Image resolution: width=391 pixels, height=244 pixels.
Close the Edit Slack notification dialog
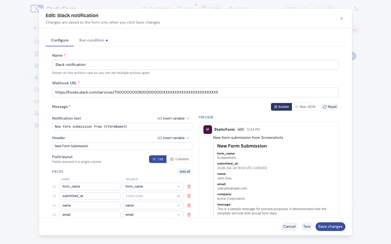click(x=342, y=18)
